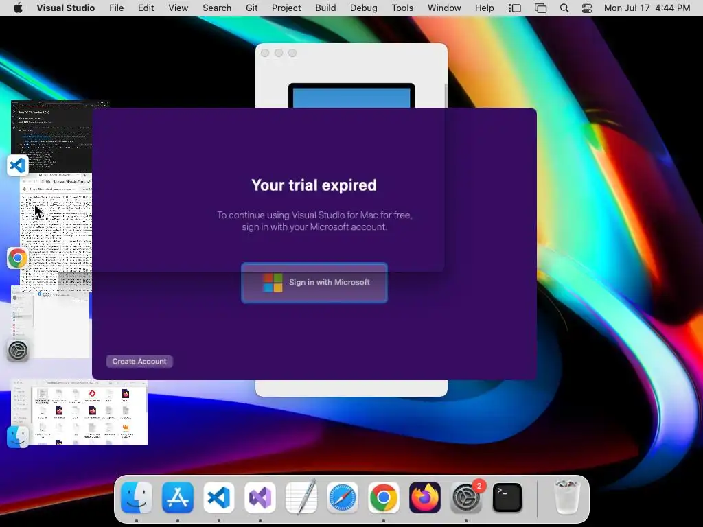Open the Build menu
The height and width of the screenshot is (527, 703).
[325, 8]
